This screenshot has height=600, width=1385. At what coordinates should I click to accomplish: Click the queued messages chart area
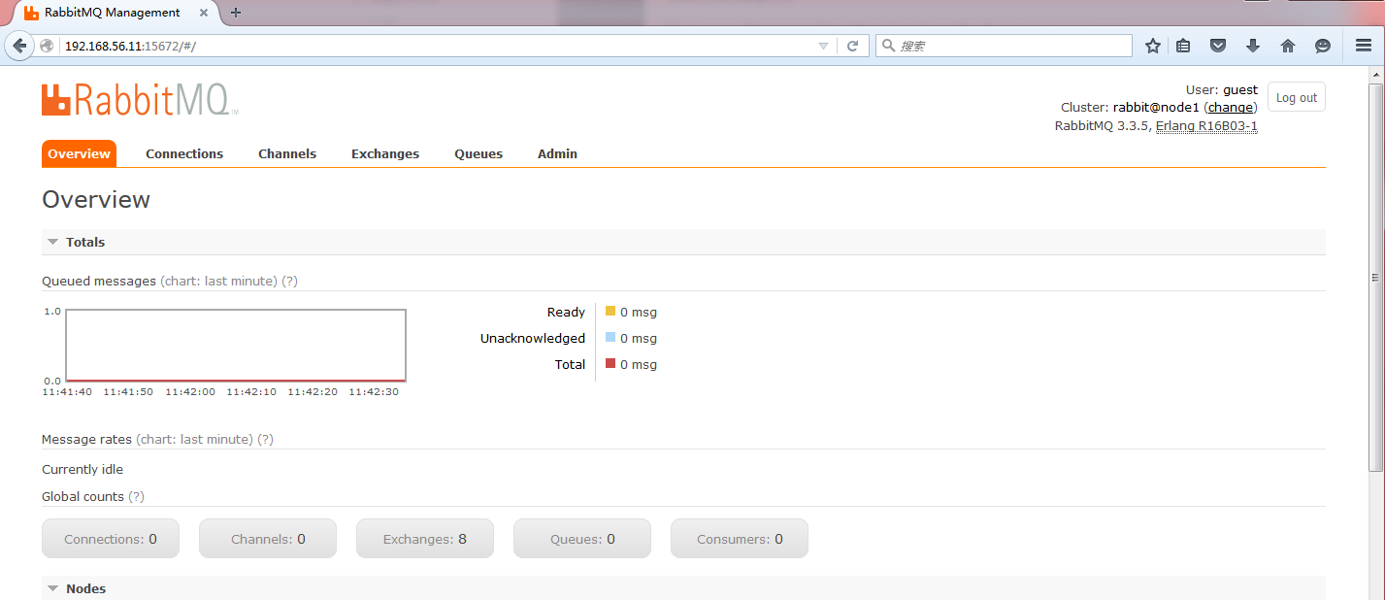236,345
